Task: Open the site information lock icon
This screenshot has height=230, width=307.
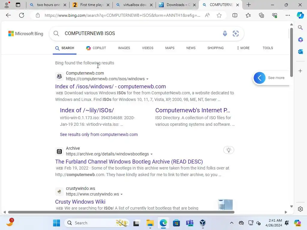Action: [x=38, y=15]
